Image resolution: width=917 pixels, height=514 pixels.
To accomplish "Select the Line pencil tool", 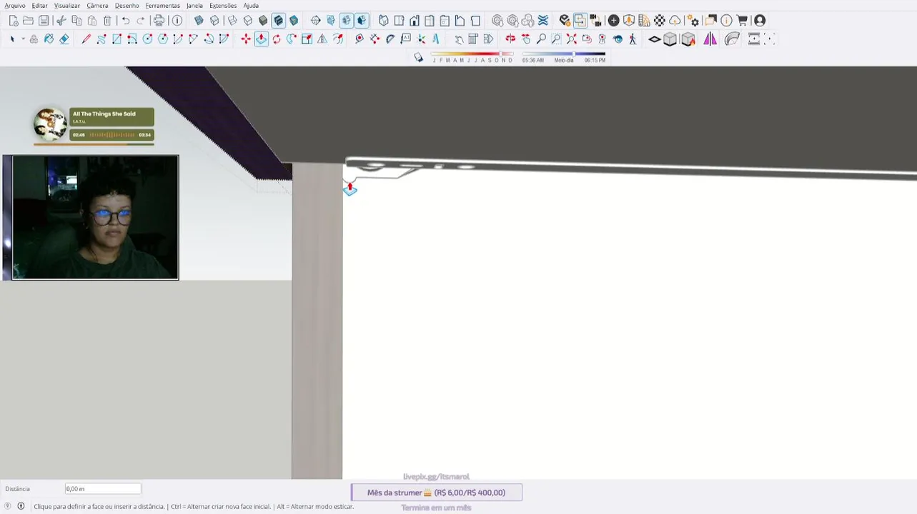I will coord(86,39).
